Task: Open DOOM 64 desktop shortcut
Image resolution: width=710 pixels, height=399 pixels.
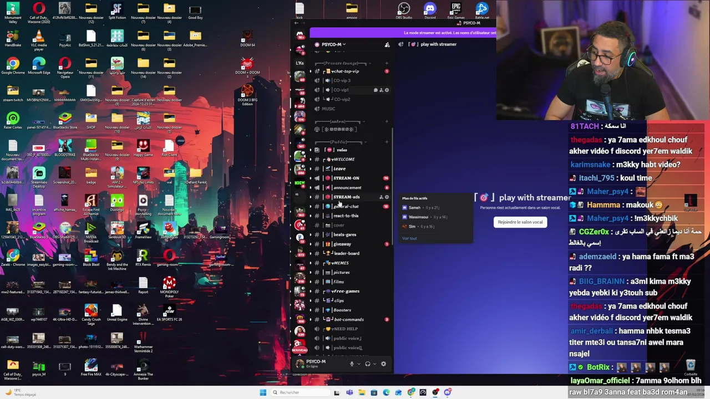Action: coord(247,39)
